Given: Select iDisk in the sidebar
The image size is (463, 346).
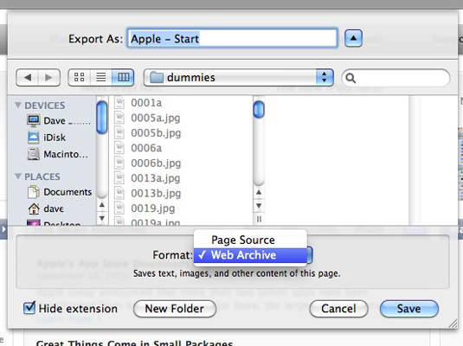Looking at the screenshot, I should [x=47, y=138].
